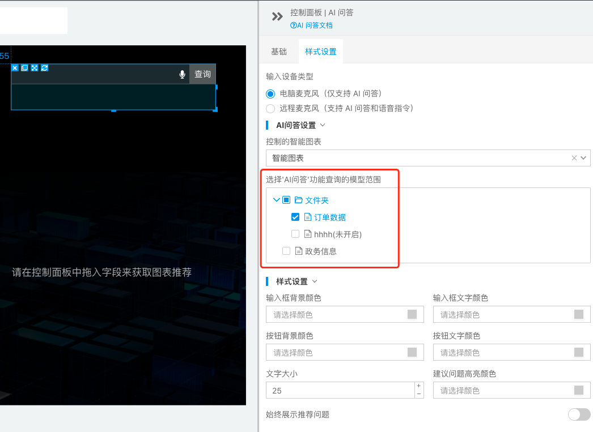The image size is (593, 432).
Task: Open the 输入框文字颜色 color swatch
Action: click(579, 314)
